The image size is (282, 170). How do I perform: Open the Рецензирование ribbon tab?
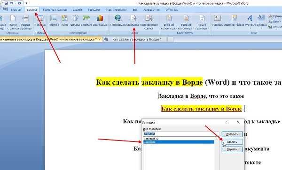116,10
